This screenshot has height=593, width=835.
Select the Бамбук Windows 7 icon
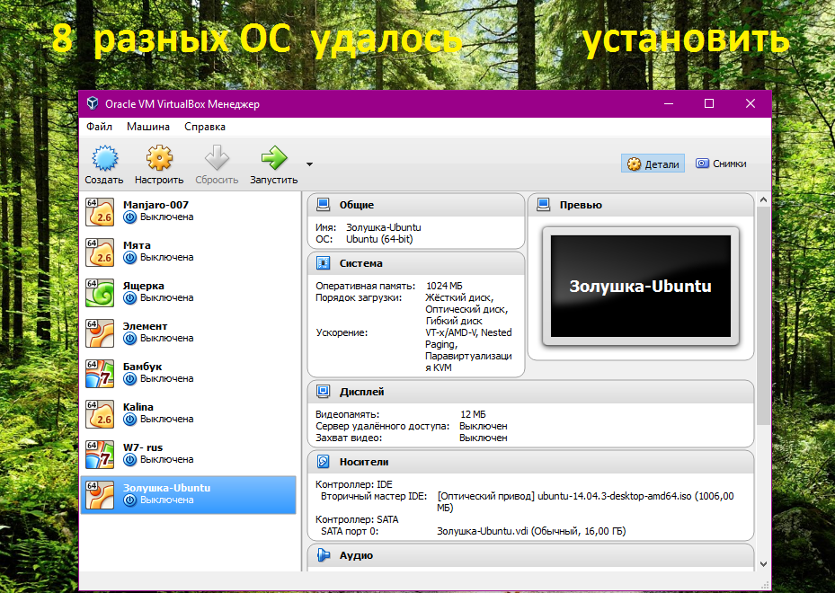(100, 373)
